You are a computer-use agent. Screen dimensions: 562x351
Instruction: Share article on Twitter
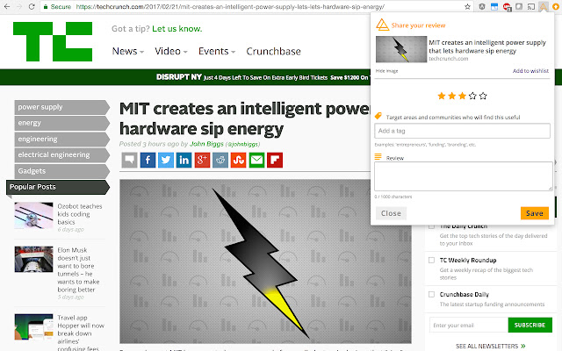pos(166,160)
